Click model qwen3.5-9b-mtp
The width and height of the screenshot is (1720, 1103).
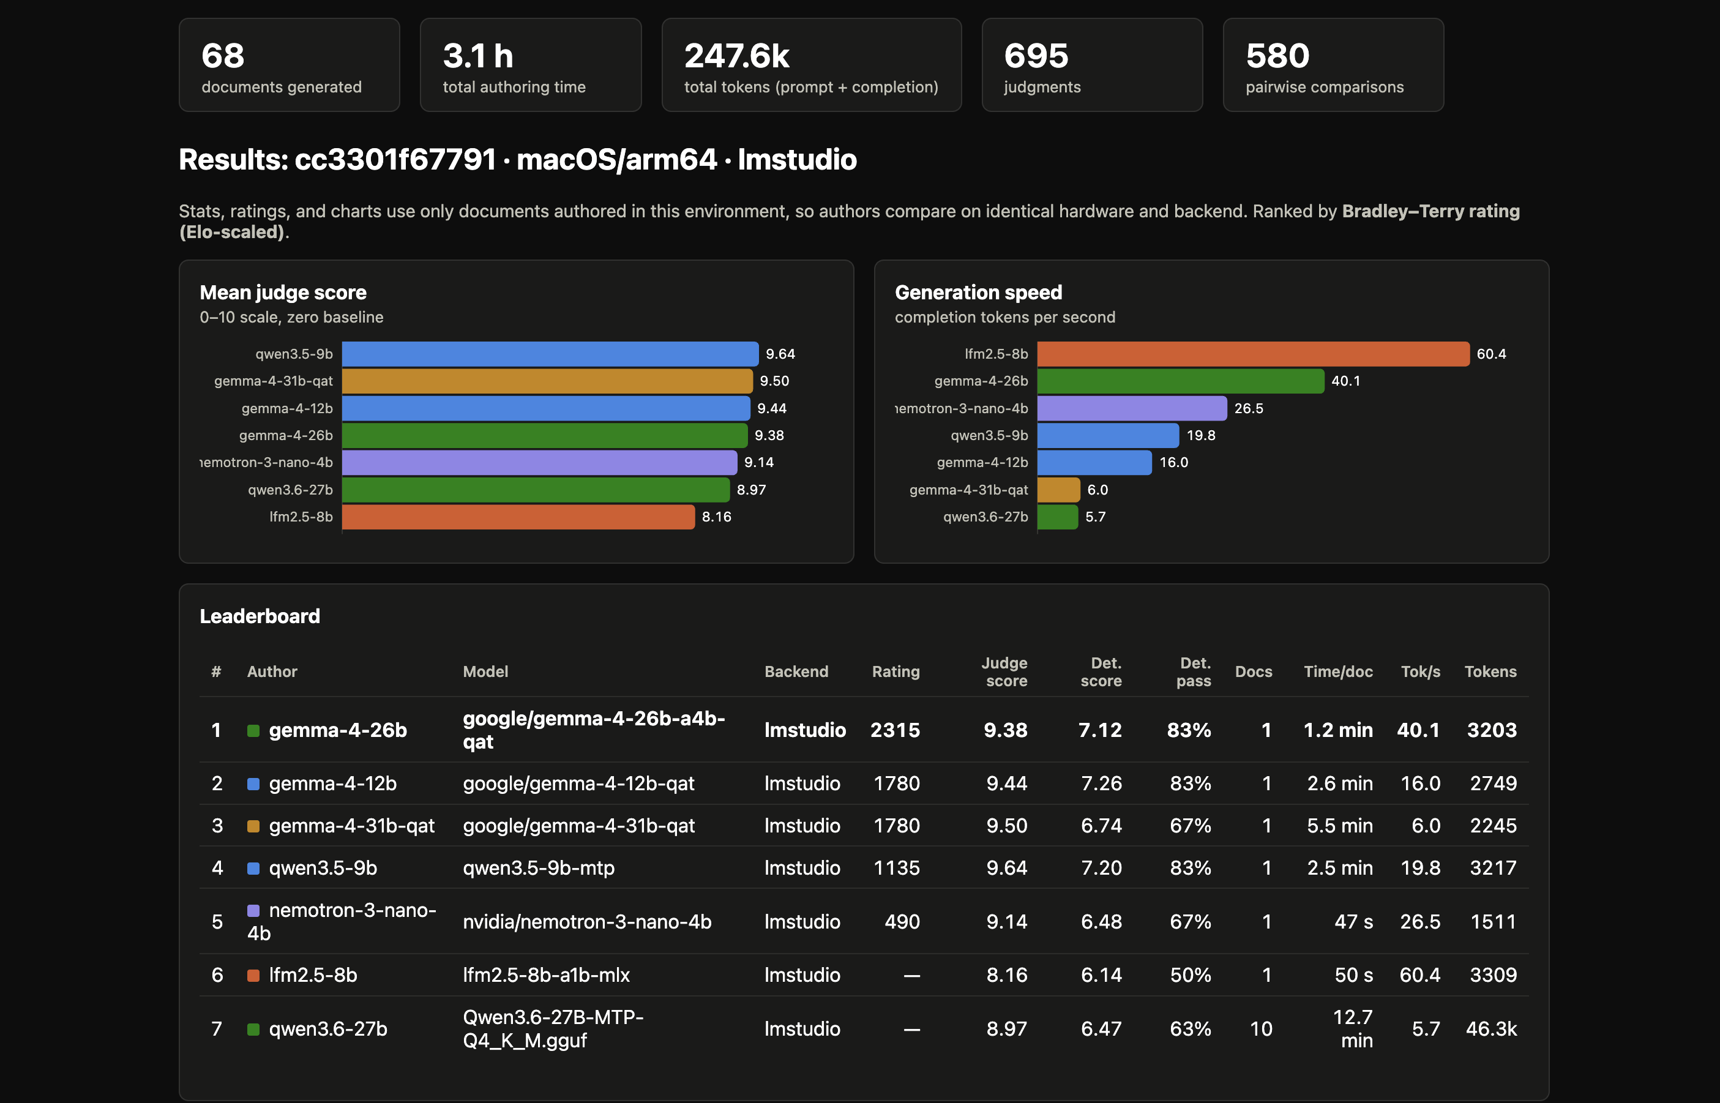tap(539, 868)
